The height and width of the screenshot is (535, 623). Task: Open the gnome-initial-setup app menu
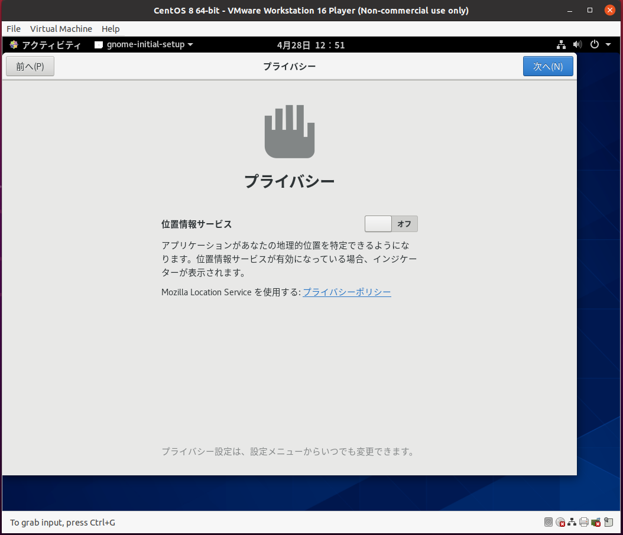[144, 45]
